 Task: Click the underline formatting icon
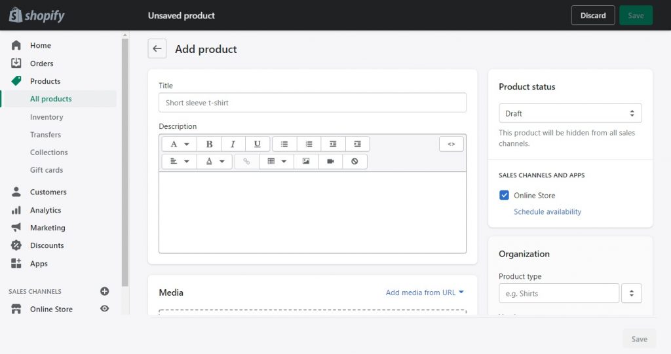click(x=258, y=144)
